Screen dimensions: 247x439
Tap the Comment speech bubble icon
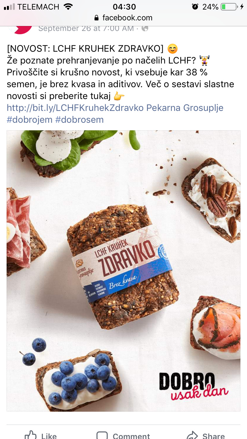click(x=102, y=435)
